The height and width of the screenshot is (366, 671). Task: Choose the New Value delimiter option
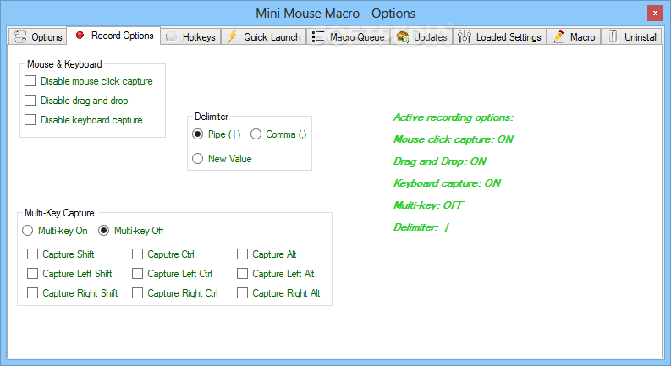(197, 159)
